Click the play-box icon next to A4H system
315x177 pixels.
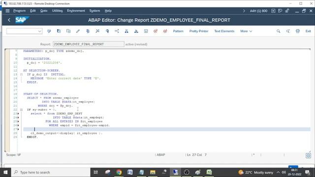click(273, 11)
